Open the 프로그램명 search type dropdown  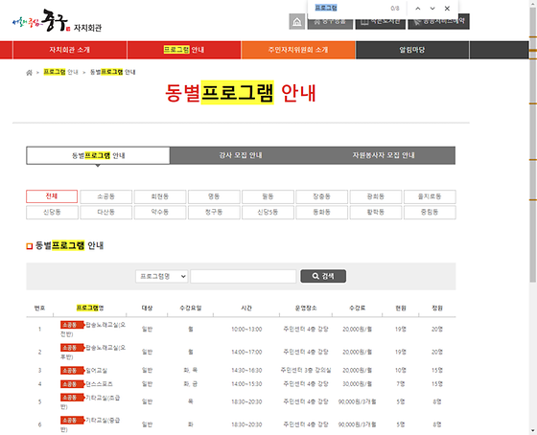[x=161, y=276]
